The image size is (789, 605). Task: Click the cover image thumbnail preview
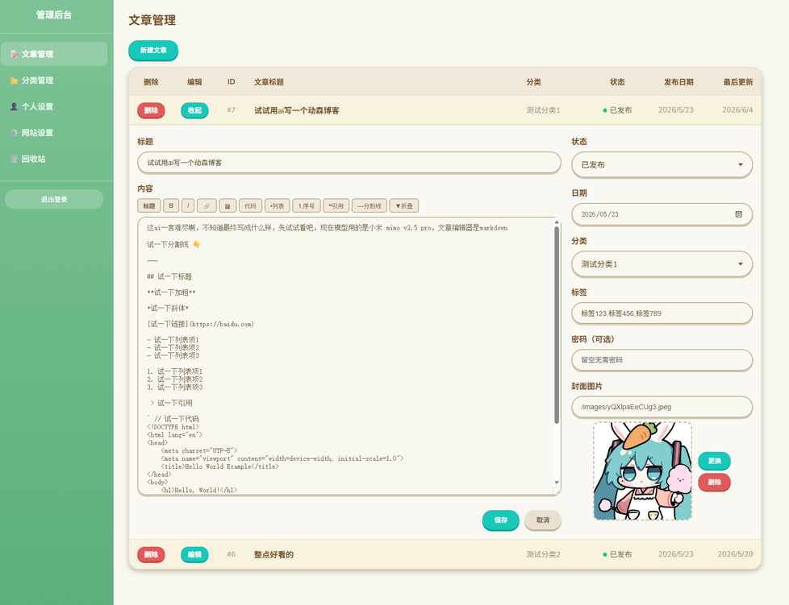(642, 470)
